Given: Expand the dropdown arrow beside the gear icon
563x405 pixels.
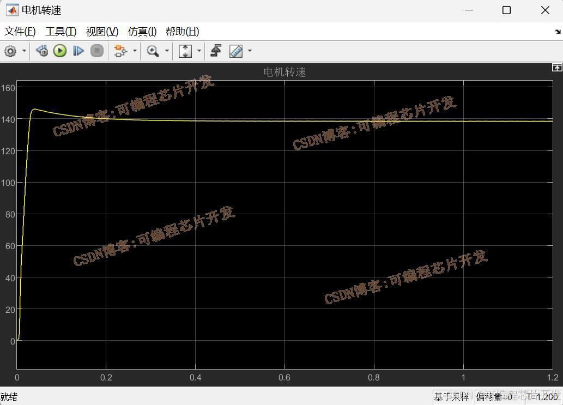Looking at the screenshot, I should tap(24, 51).
